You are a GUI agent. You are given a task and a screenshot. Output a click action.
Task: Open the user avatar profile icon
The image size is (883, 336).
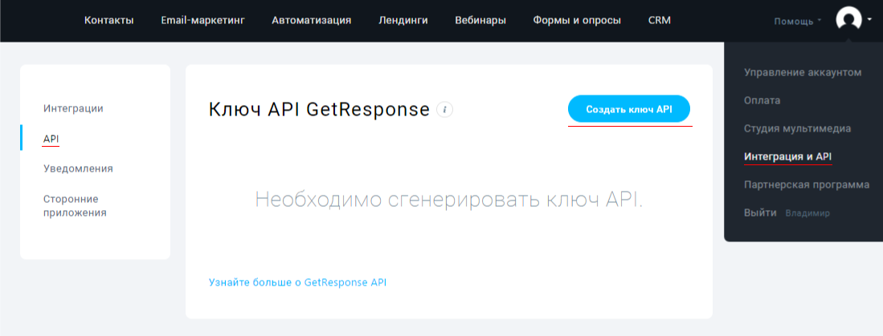tap(848, 20)
